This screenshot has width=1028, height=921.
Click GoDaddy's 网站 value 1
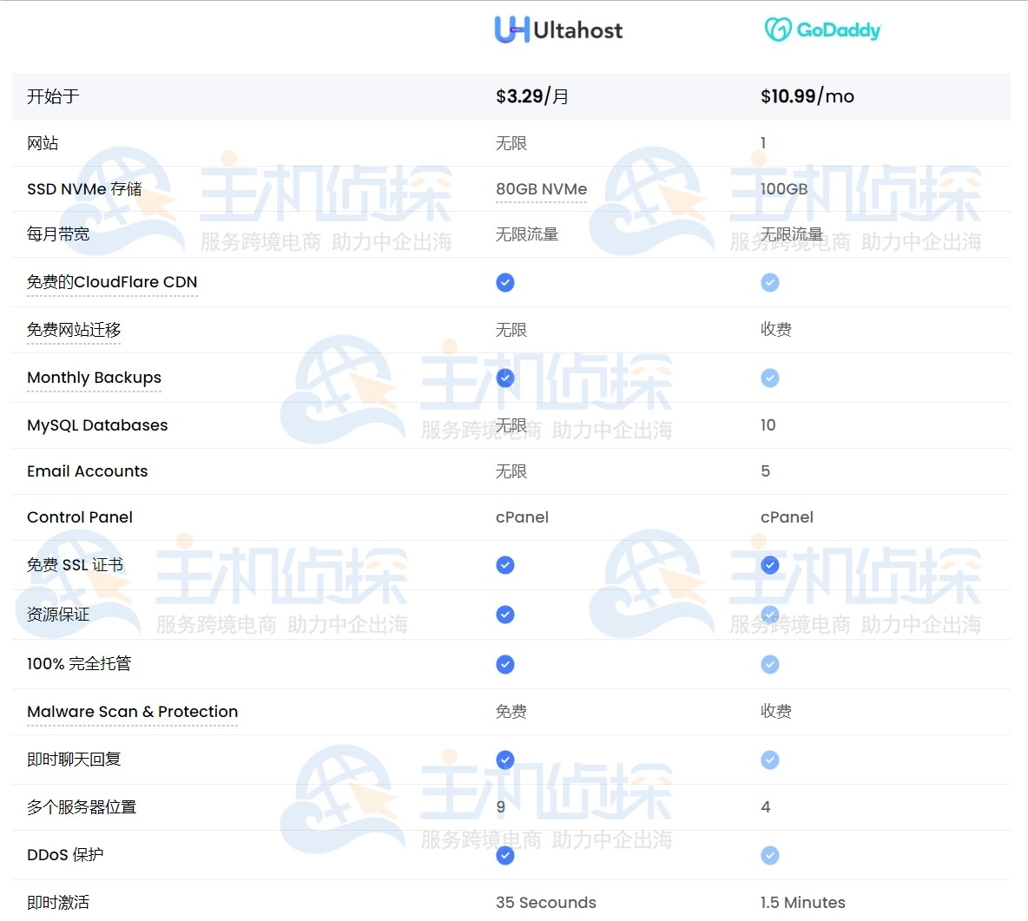click(x=763, y=143)
